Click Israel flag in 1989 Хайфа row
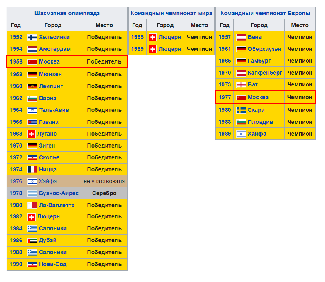The height and width of the screenshot is (282, 325). 241,134
